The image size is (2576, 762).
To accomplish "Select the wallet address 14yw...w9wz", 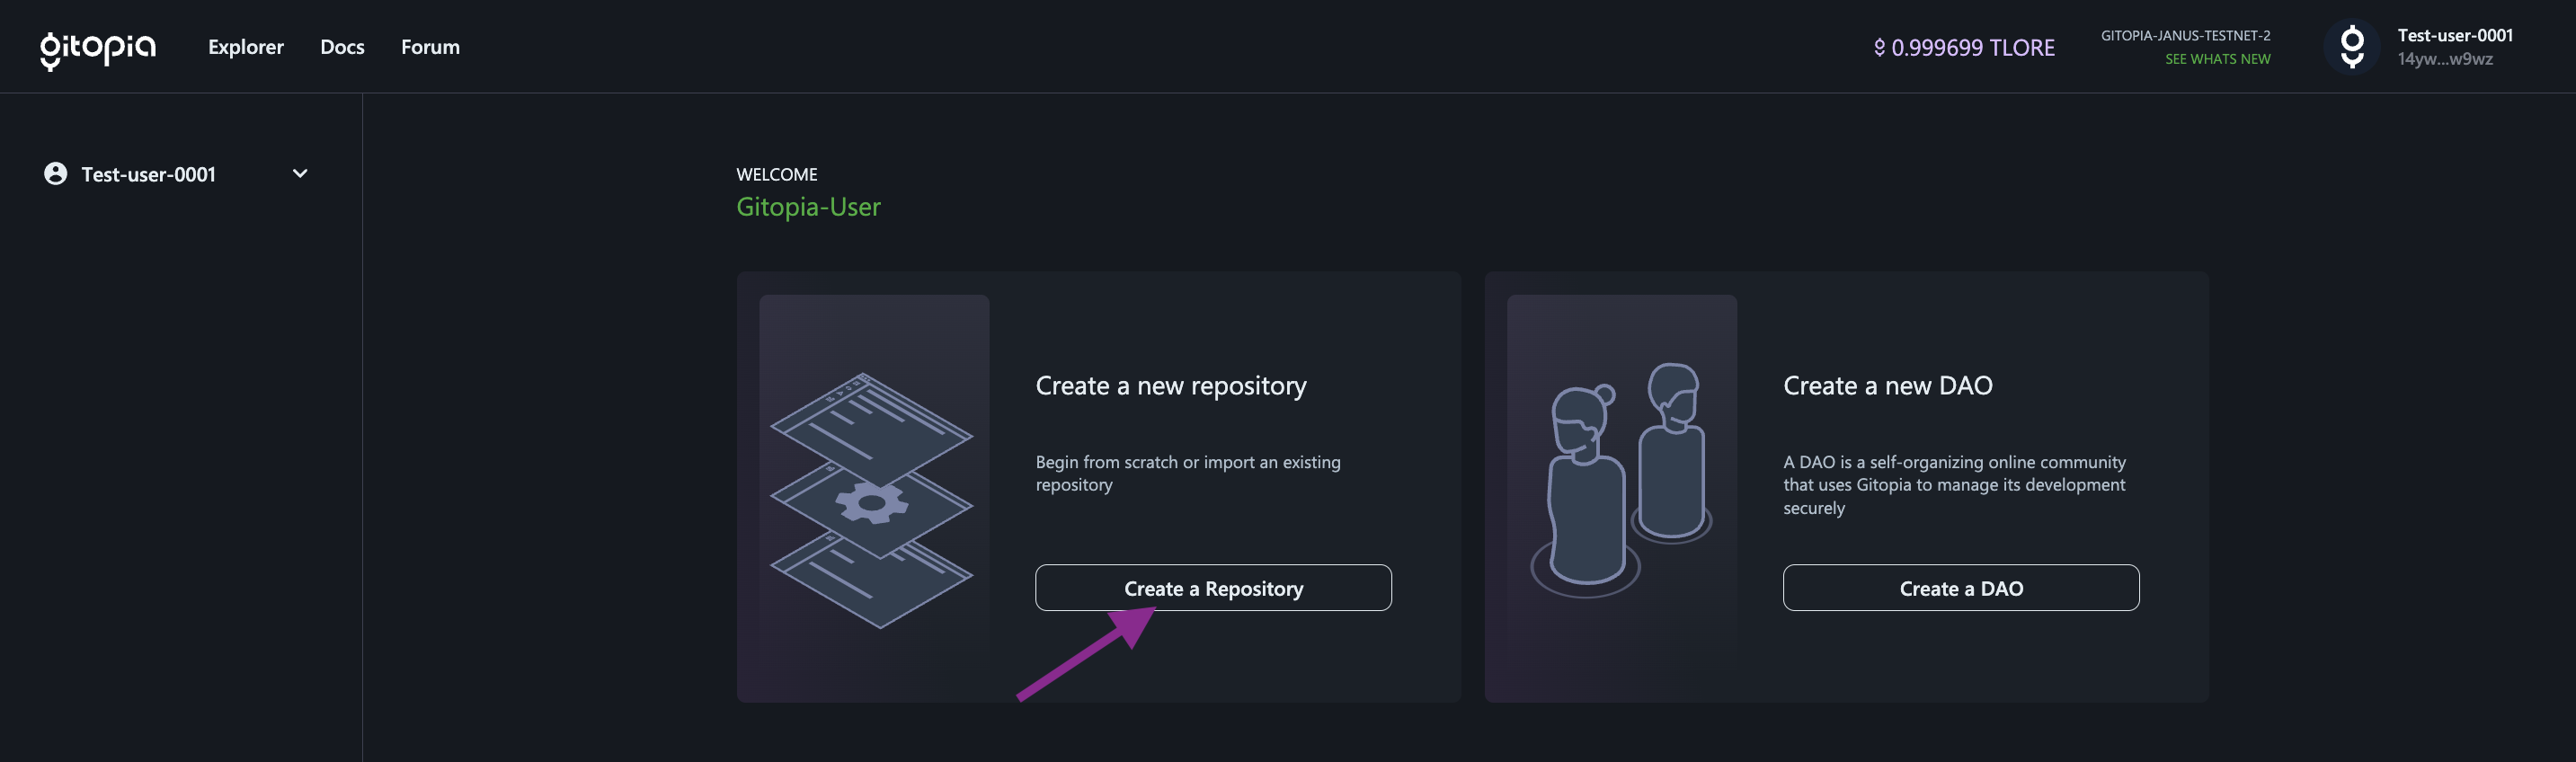I will tap(2444, 59).
